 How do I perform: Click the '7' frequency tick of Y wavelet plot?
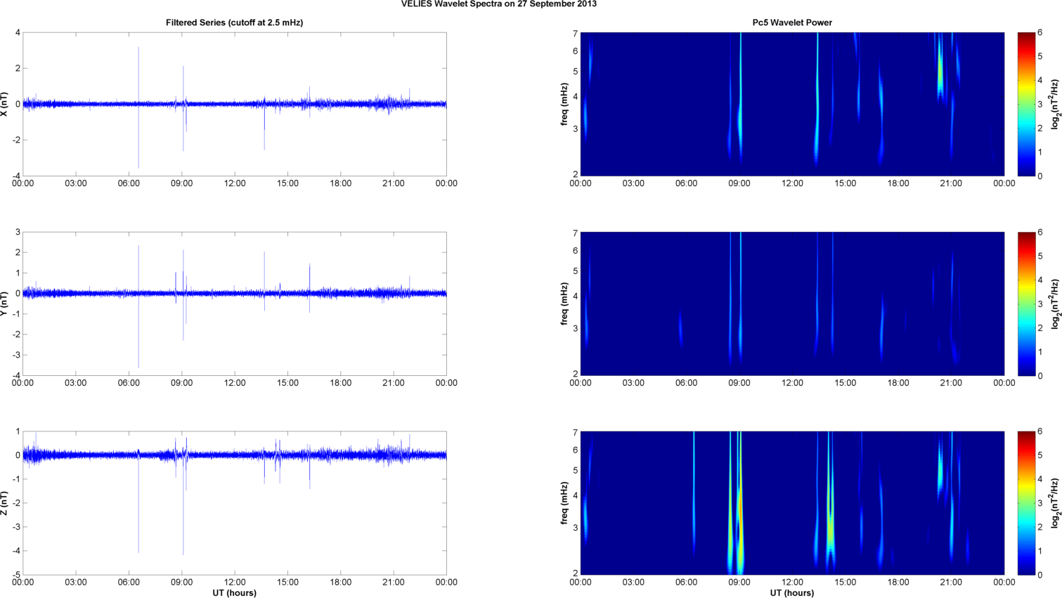[575, 233]
